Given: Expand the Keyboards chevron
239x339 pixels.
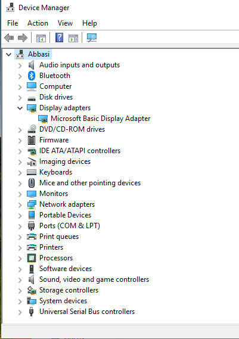Looking at the screenshot, I should (20, 173).
